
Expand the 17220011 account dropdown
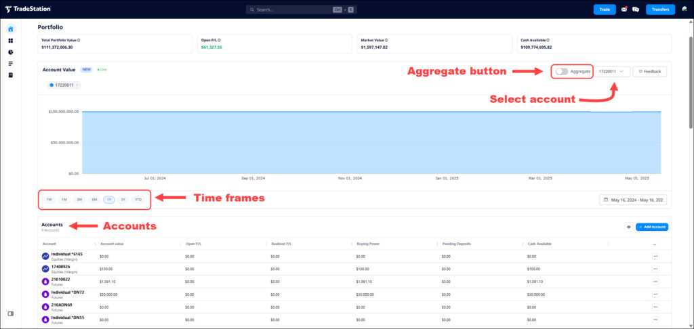tap(611, 71)
